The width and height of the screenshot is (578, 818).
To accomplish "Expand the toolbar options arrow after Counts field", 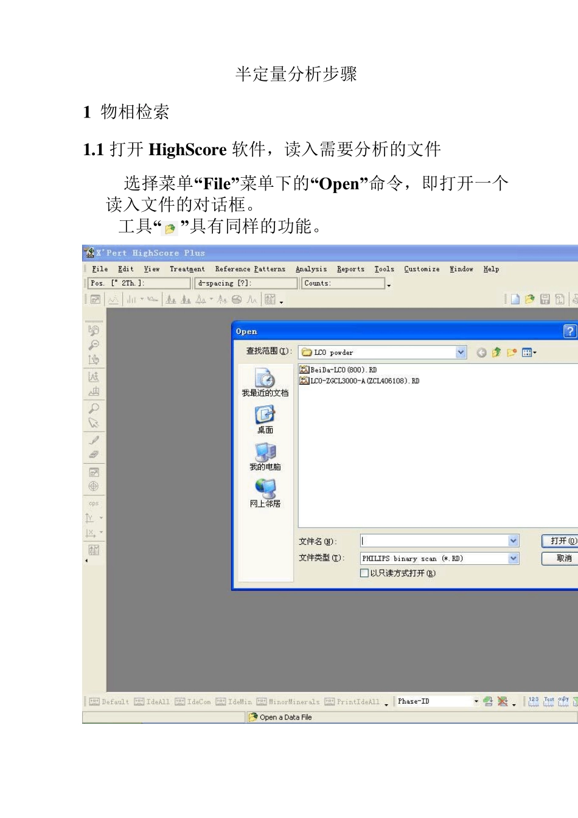I will [389, 285].
